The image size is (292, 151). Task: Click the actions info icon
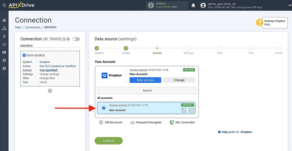pyautogui.click(x=151, y=5)
